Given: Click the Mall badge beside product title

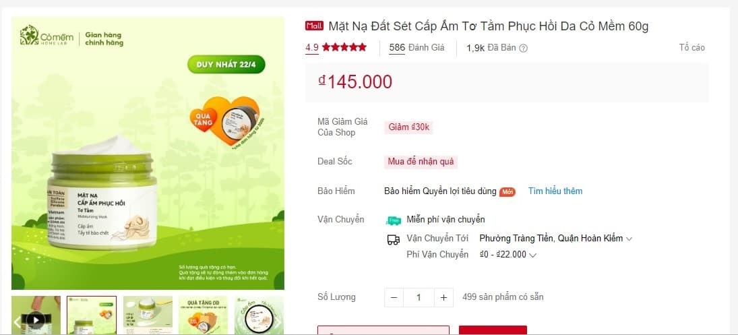Looking at the screenshot, I should click(314, 26).
